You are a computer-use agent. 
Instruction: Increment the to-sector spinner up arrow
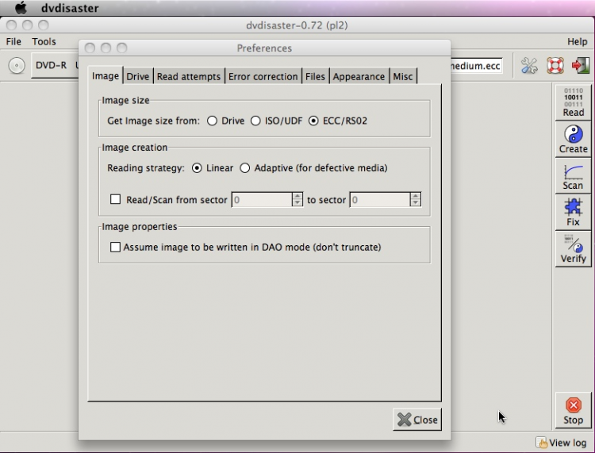coord(415,196)
